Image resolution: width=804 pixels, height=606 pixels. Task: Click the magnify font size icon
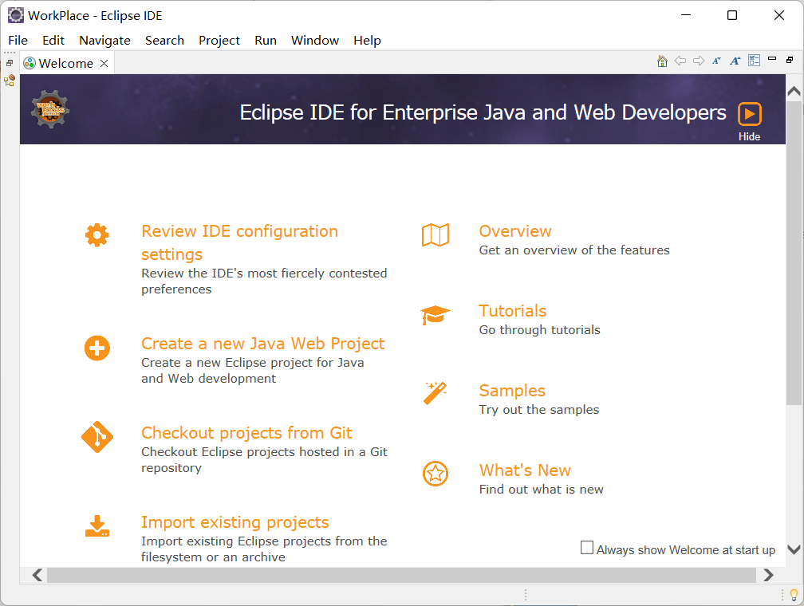pyautogui.click(x=735, y=61)
